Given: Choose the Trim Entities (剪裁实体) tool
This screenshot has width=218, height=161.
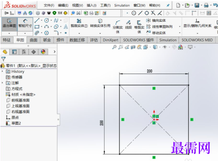Looking at the screenshot, I should point(79,23).
